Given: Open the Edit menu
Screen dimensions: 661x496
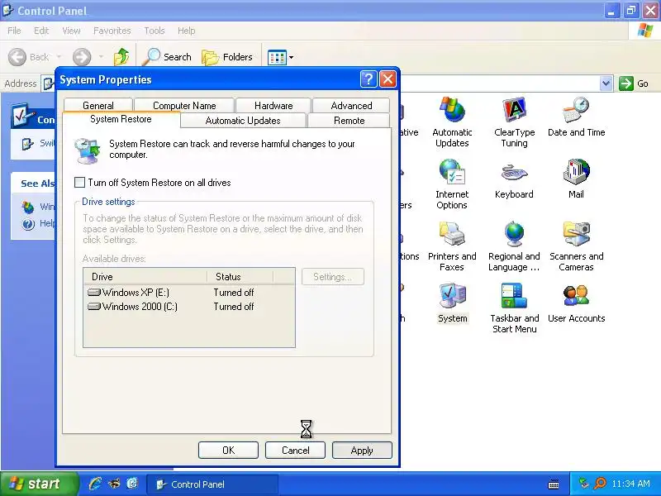Looking at the screenshot, I should 40,31.
